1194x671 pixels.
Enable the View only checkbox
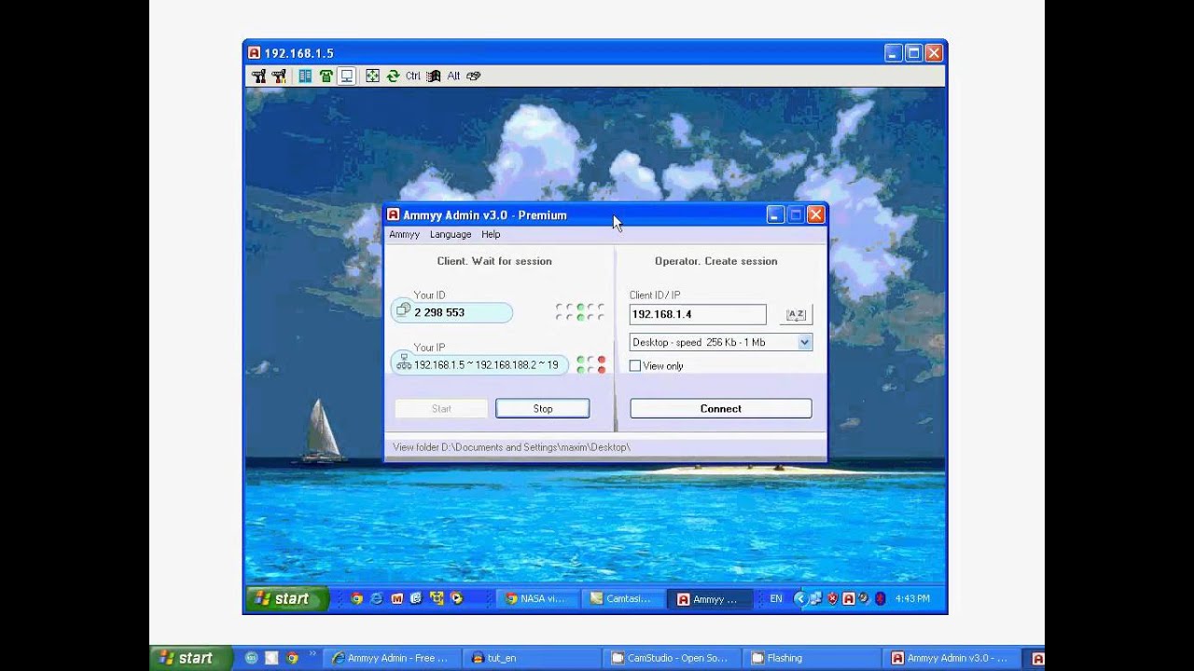pyautogui.click(x=635, y=366)
